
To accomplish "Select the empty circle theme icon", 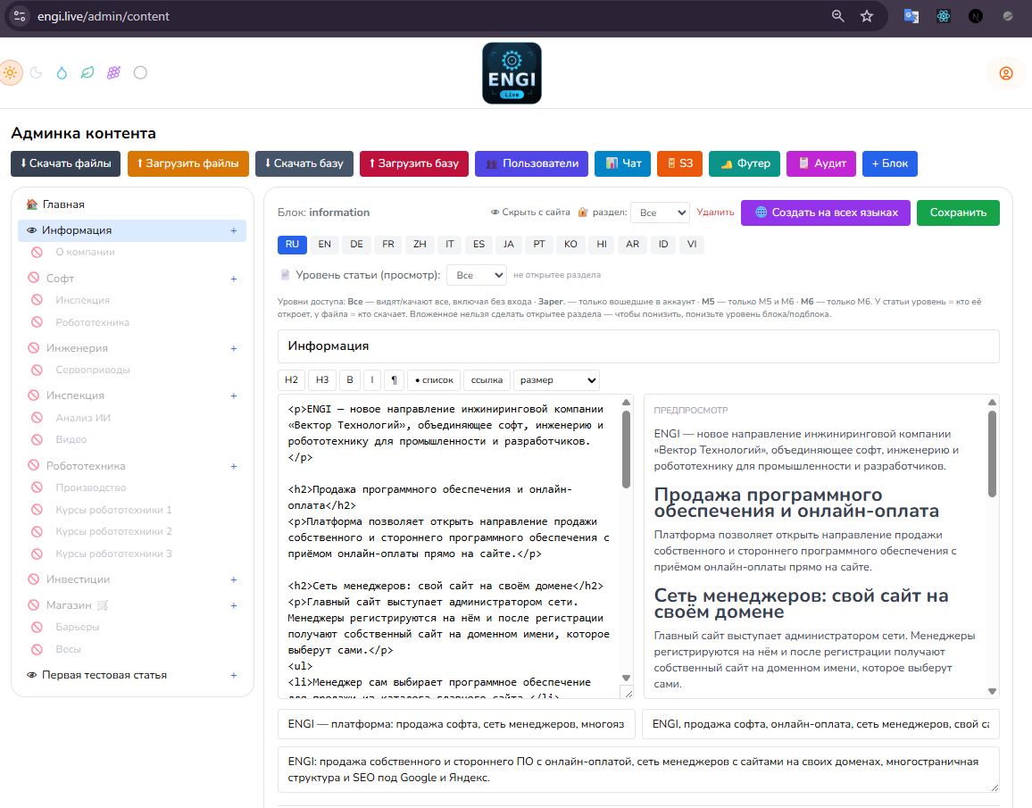I will pos(140,73).
